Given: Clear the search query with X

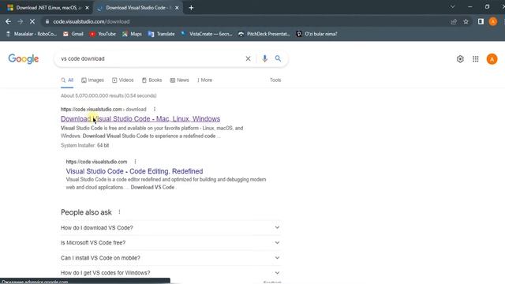Looking at the screenshot, I should (248, 58).
